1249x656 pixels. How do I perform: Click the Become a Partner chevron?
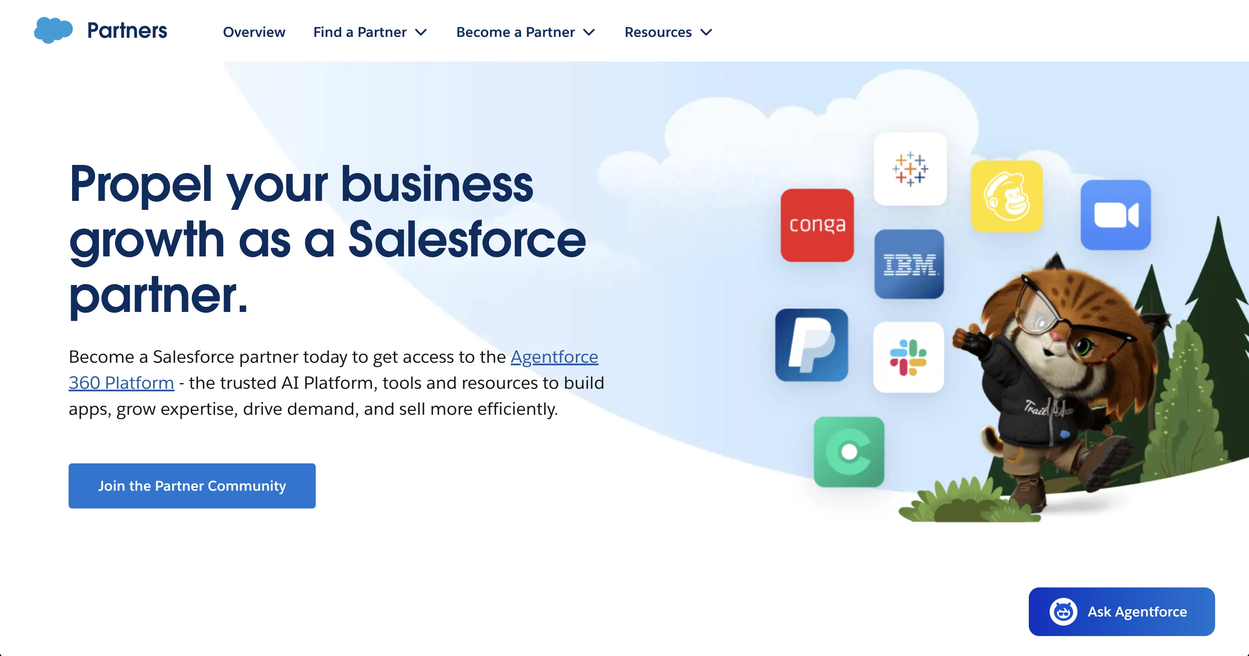click(589, 33)
